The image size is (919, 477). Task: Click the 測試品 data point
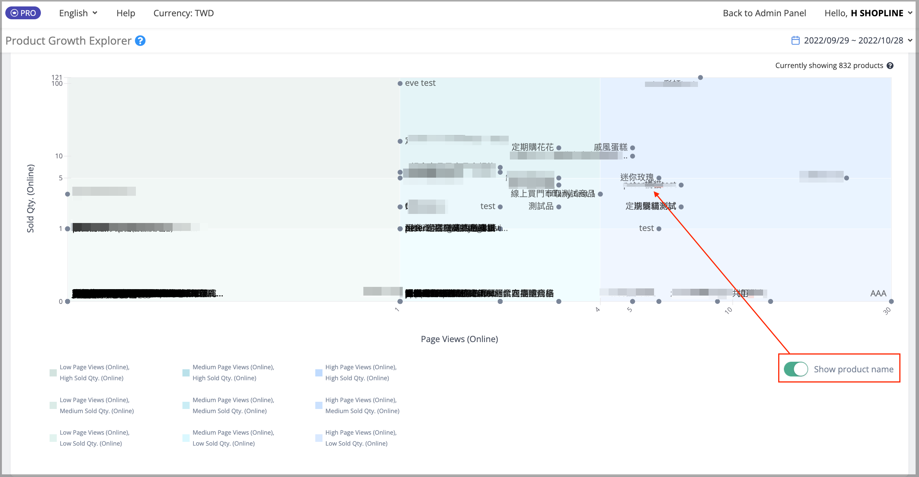pyautogui.click(x=559, y=207)
